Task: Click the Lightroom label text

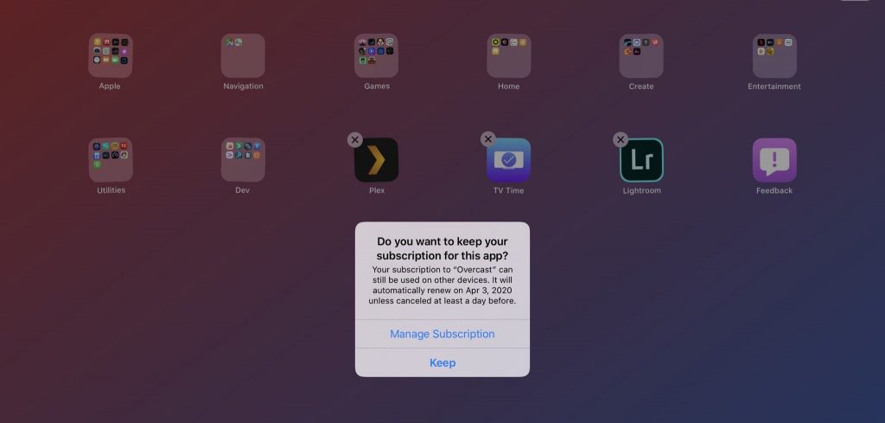Action: (x=642, y=190)
